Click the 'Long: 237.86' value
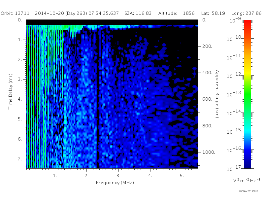Viewport: 264px width, 198px height. pos(247,13)
